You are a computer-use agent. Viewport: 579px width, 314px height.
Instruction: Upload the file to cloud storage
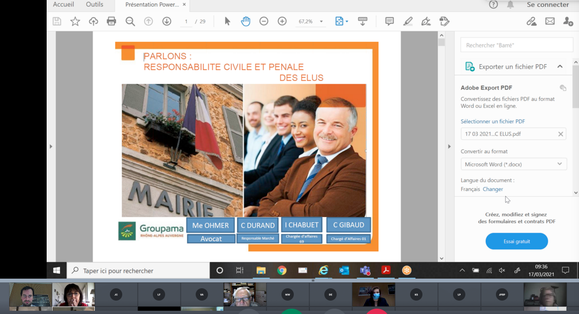(x=93, y=21)
